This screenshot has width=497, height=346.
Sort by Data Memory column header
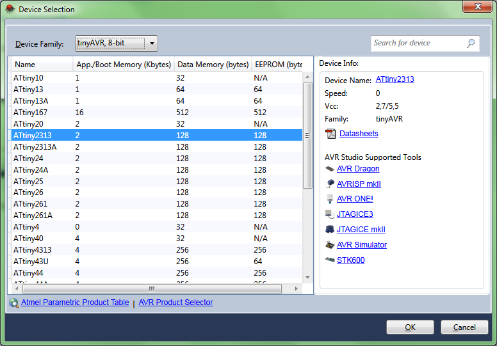213,64
